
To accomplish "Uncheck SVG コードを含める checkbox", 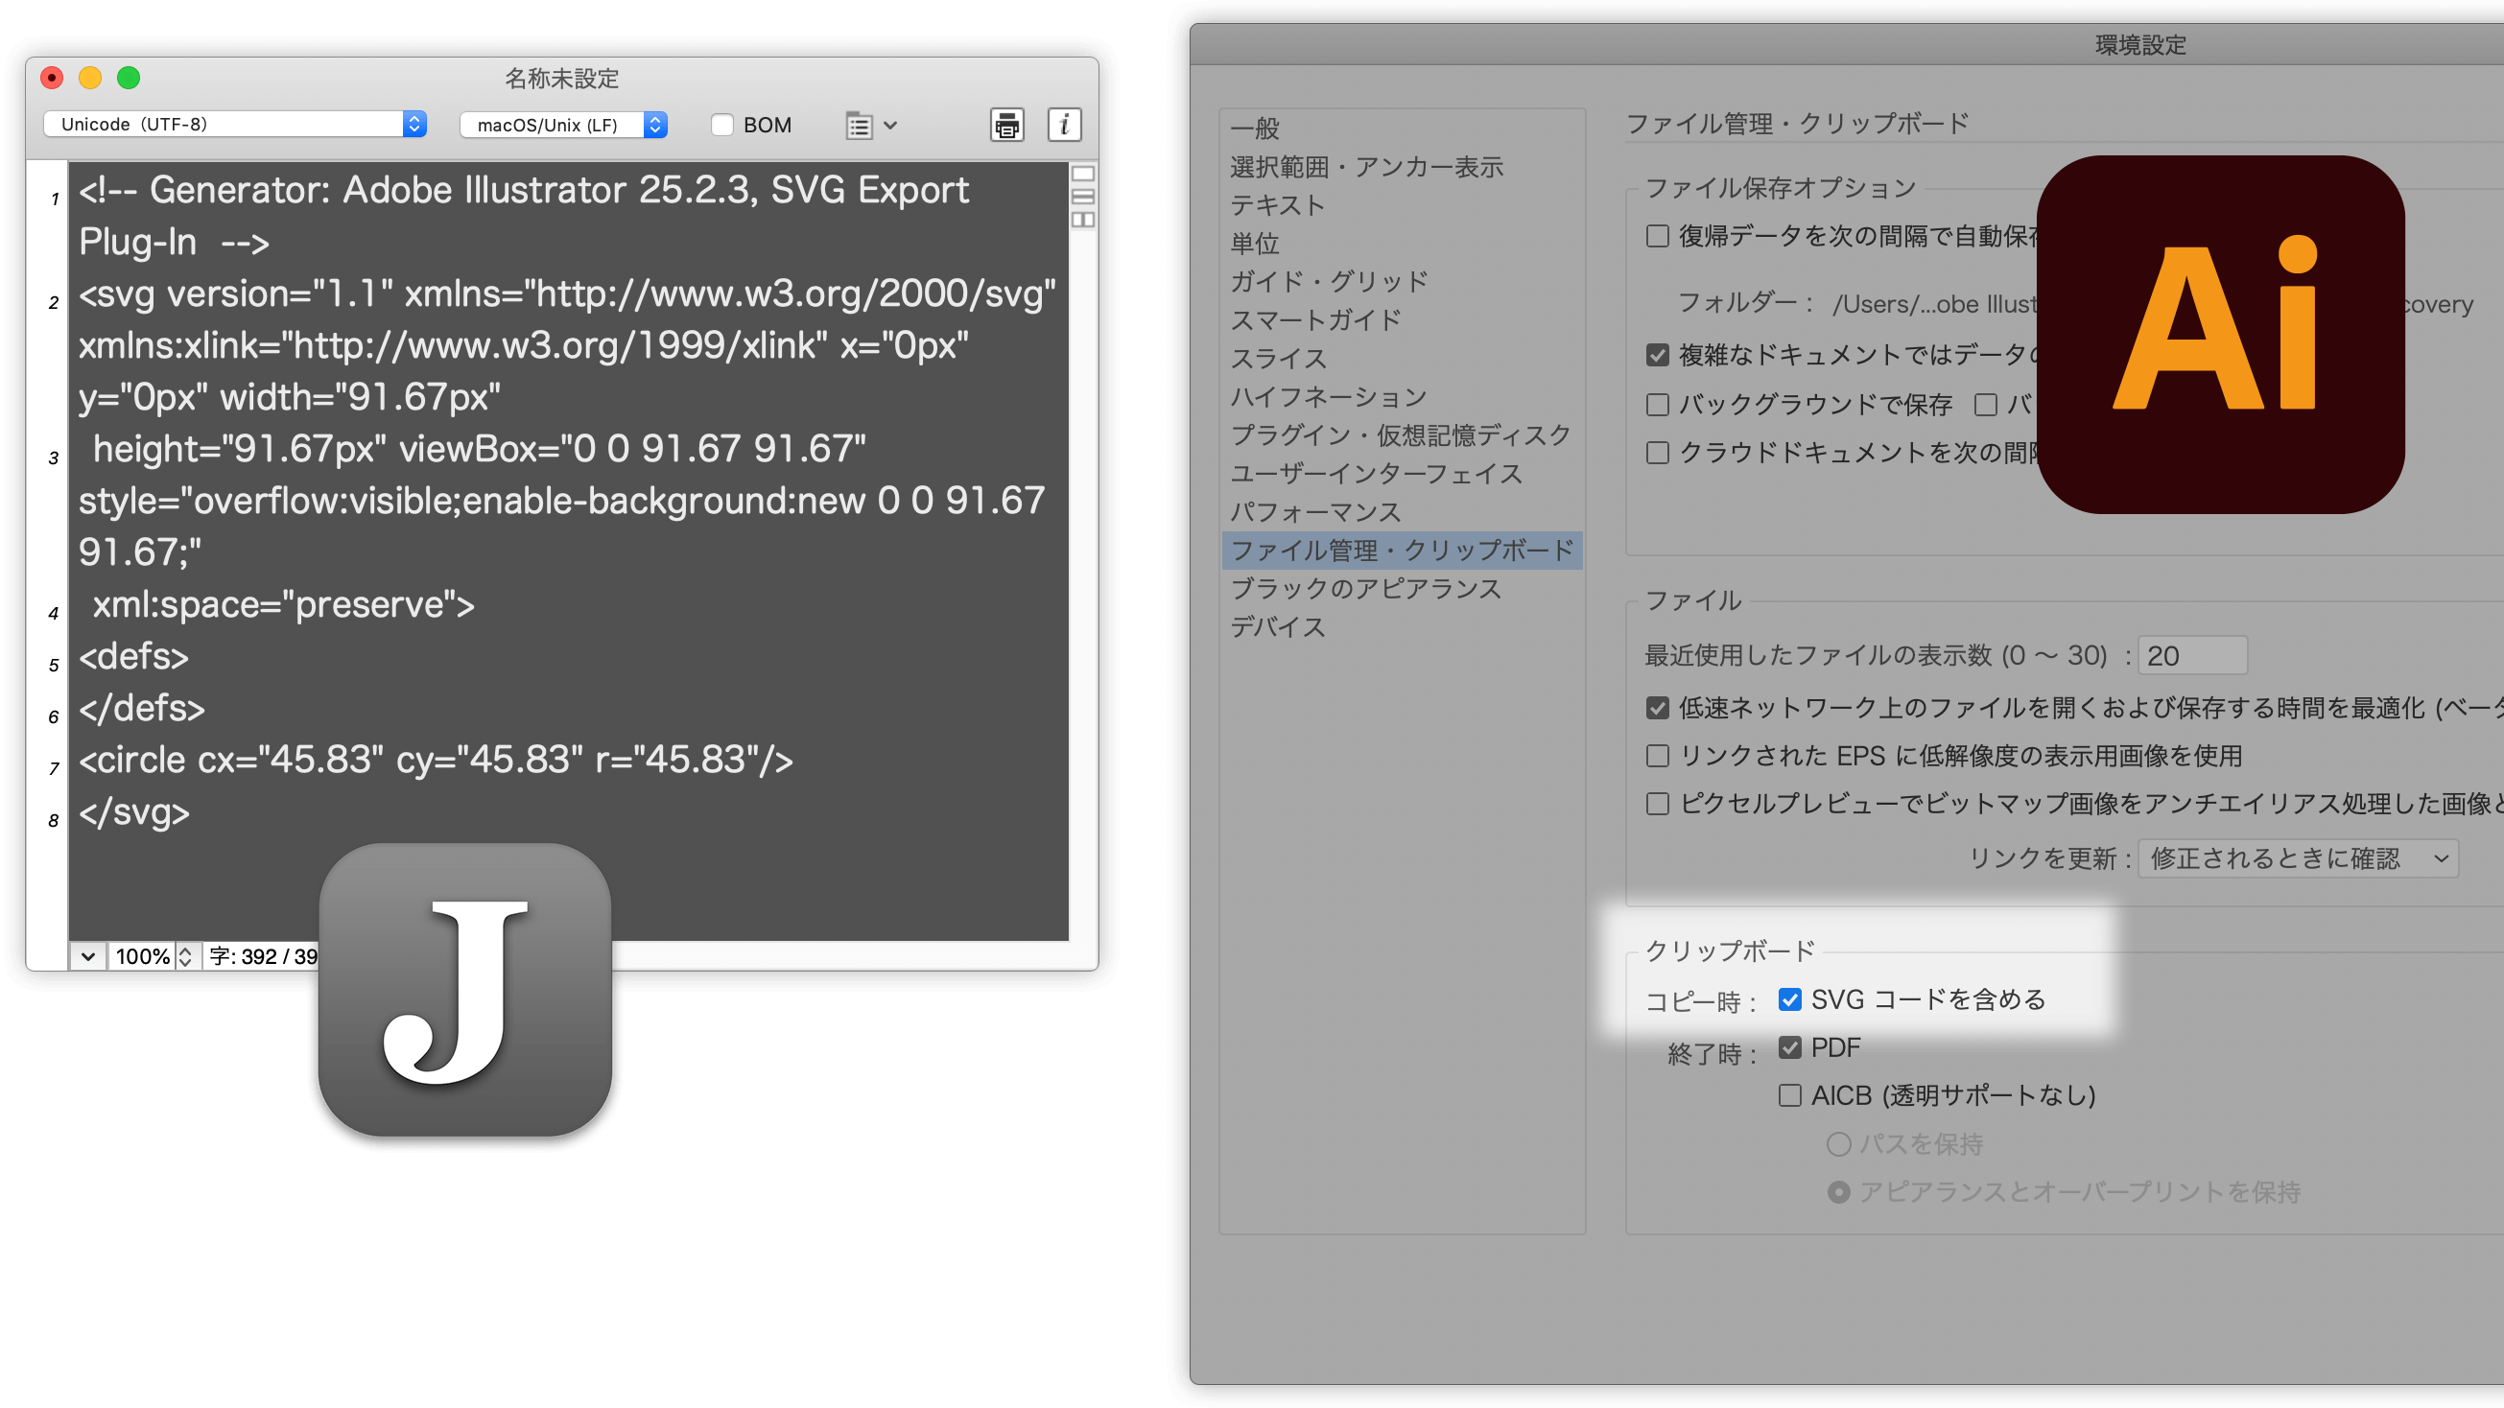I will click(x=1789, y=998).
